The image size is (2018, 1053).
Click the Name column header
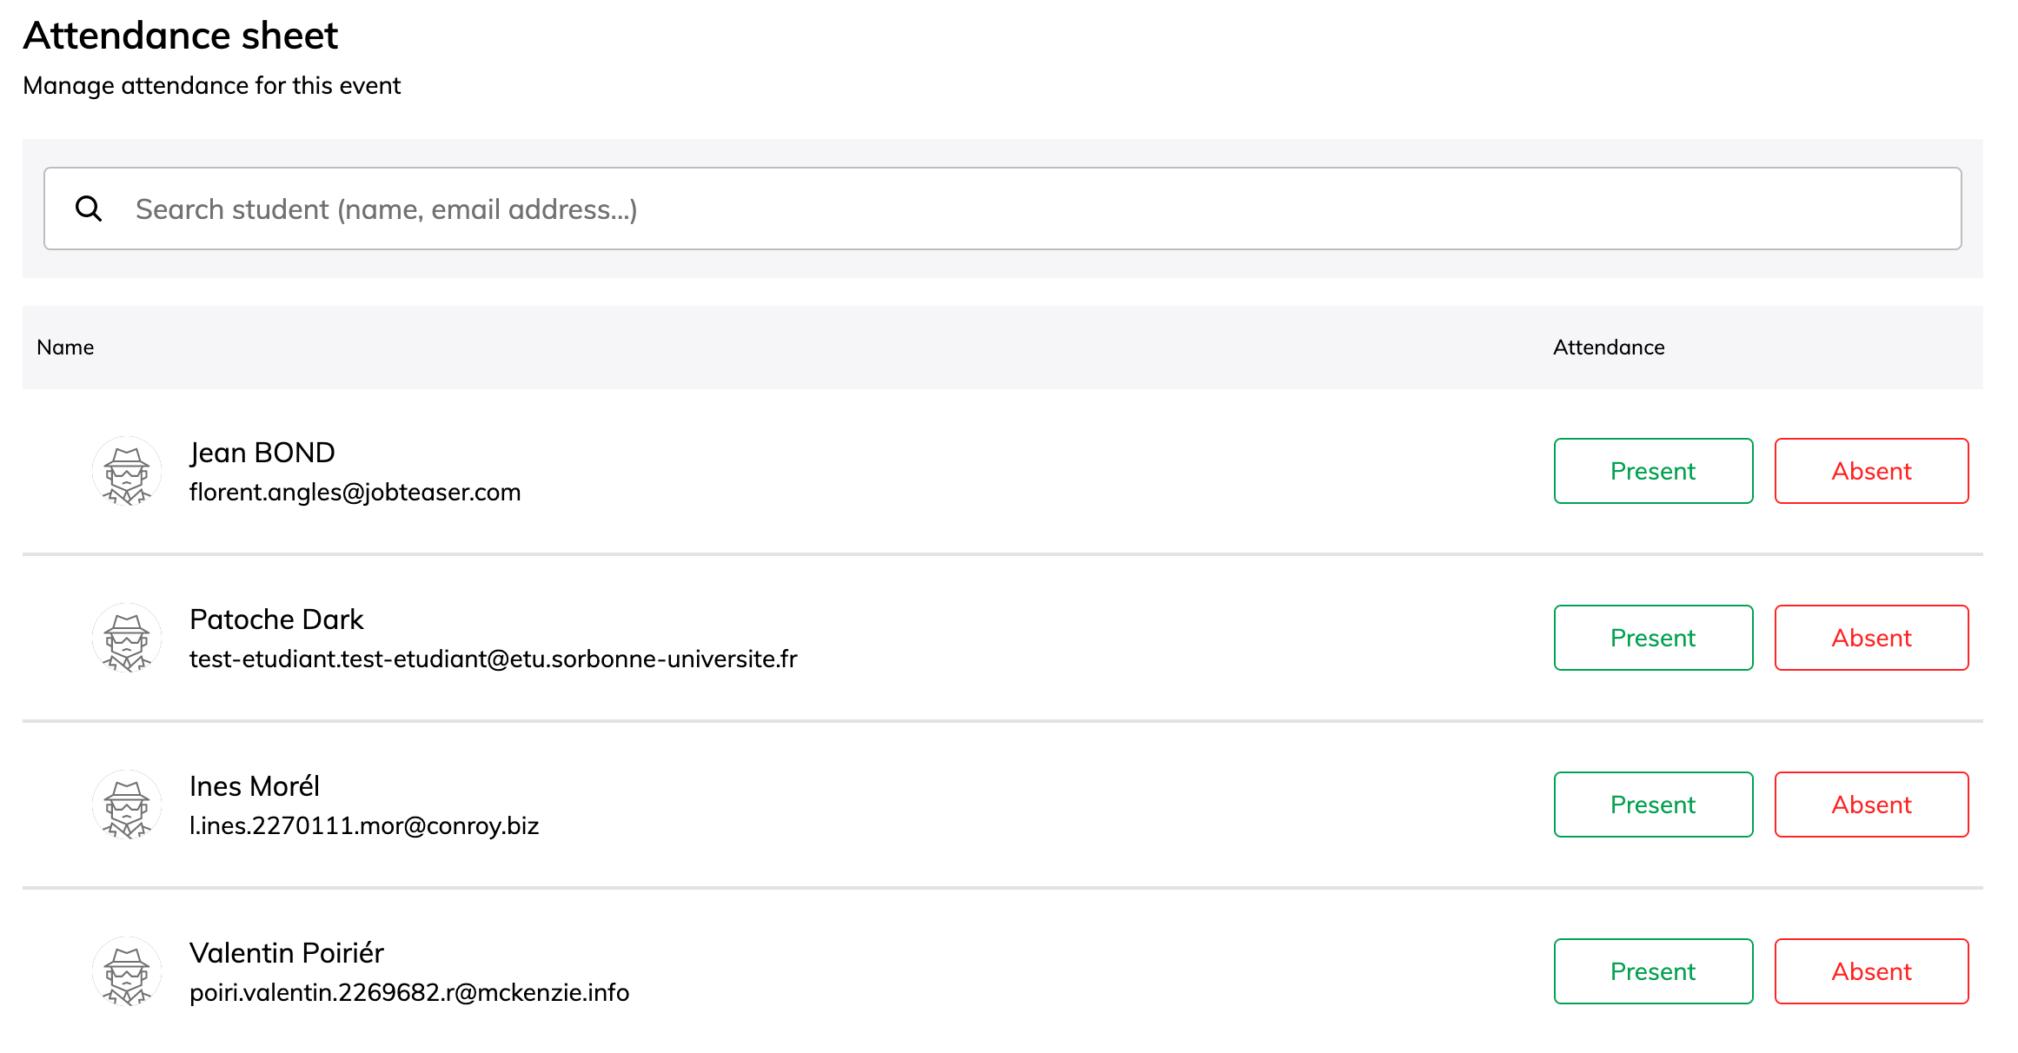pyautogui.click(x=65, y=348)
